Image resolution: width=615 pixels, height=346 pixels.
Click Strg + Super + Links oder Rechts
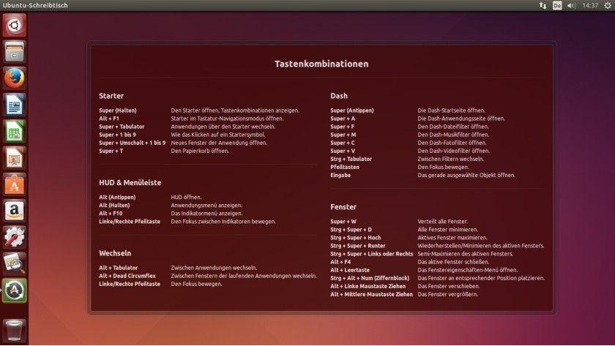pos(372,254)
